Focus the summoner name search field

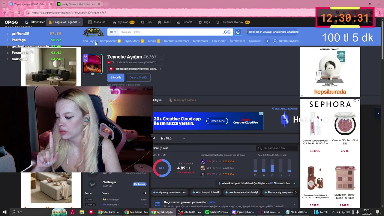170,32
